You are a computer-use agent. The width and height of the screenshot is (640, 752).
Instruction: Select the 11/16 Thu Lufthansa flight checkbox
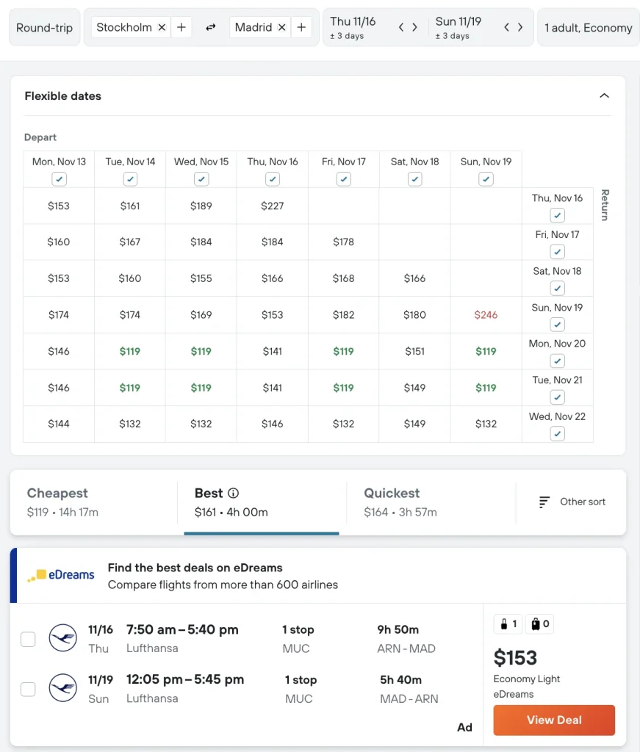(x=29, y=640)
